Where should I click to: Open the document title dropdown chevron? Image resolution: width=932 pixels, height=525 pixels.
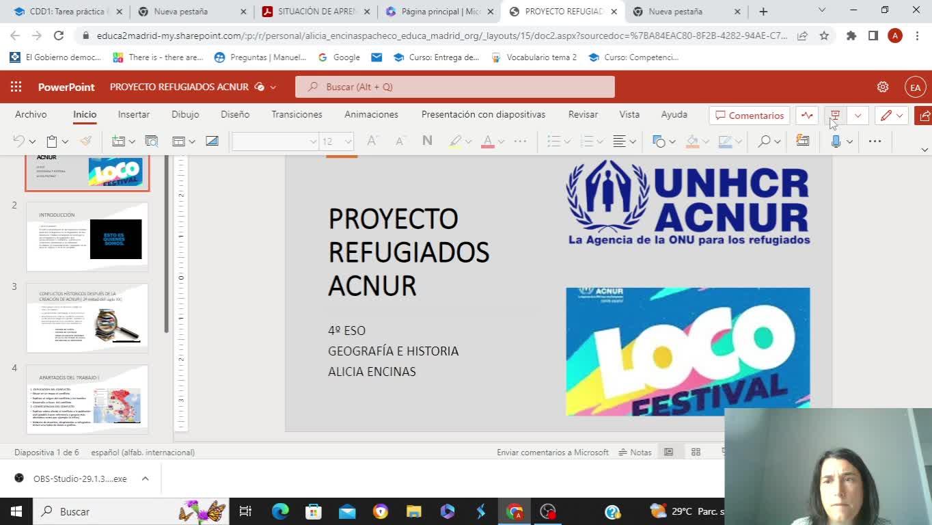tap(273, 87)
